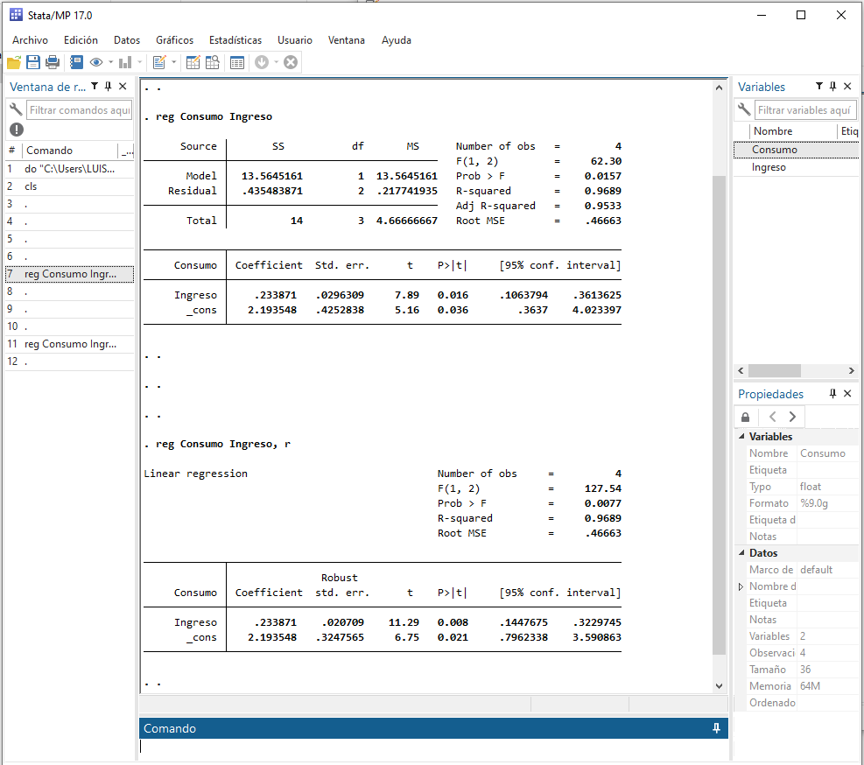Open the Ventana menu
The width and height of the screenshot is (864, 765).
pos(346,40)
